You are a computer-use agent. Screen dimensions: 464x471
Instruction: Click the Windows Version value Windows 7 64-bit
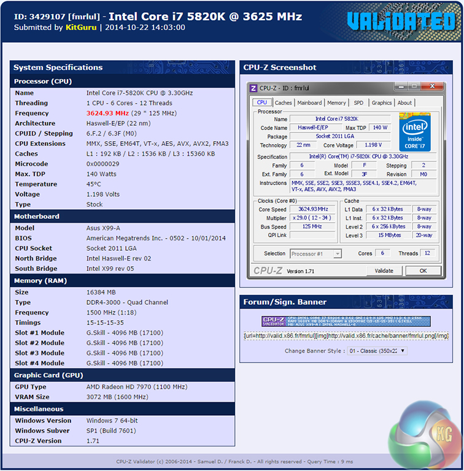pos(112,421)
